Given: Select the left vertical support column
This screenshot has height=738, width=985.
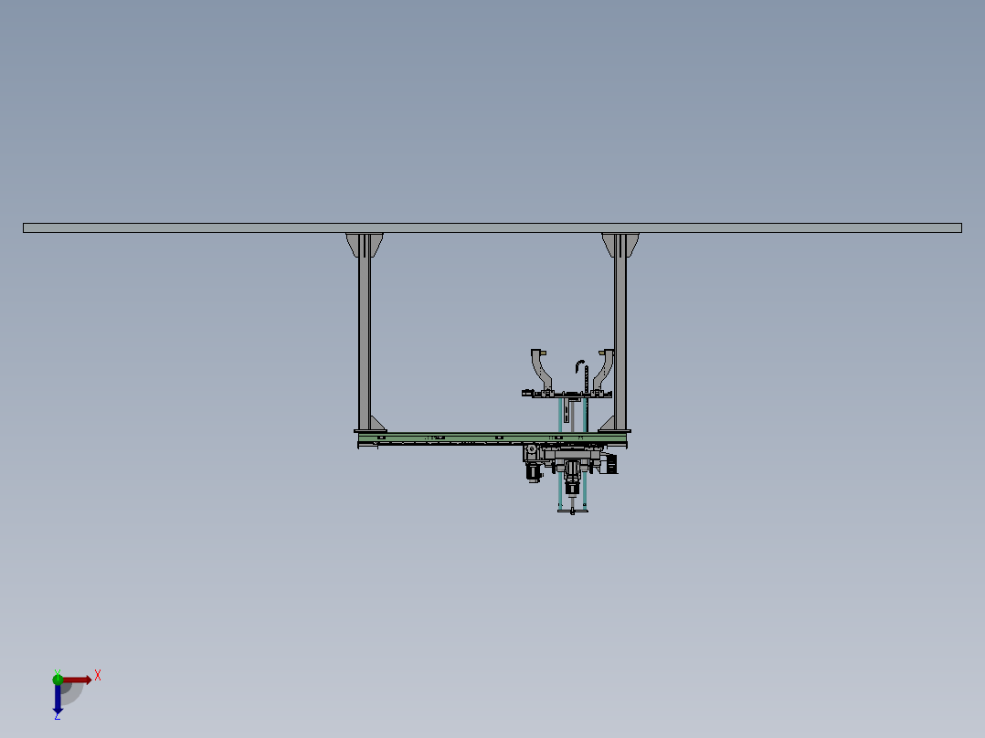Looking at the screenshot, I should click(x=365, y=332).
